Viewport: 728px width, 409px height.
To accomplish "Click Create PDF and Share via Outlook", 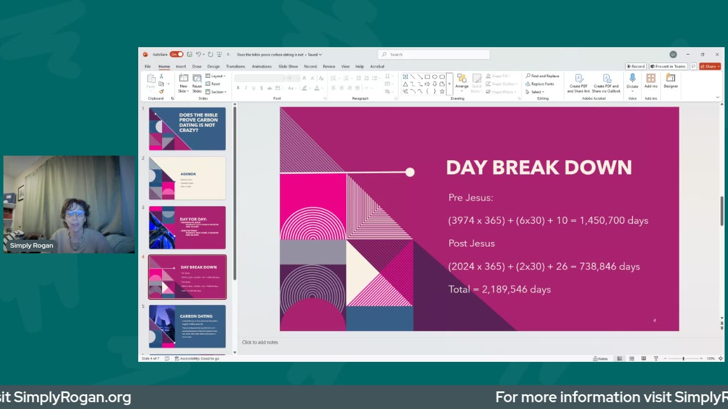I will click(x=606, y=84).
